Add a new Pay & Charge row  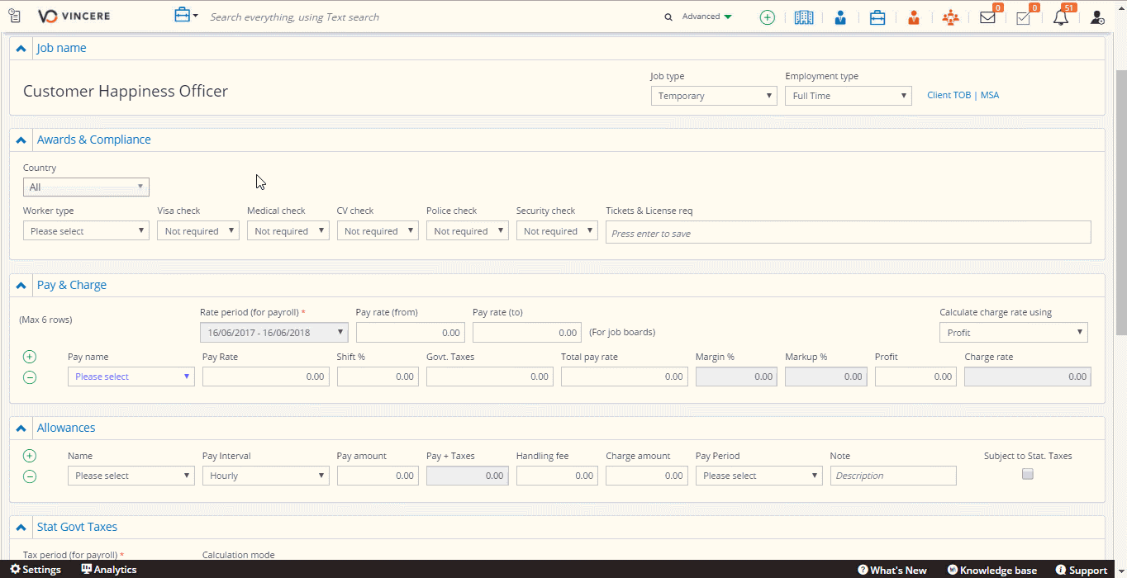[30, 357]
